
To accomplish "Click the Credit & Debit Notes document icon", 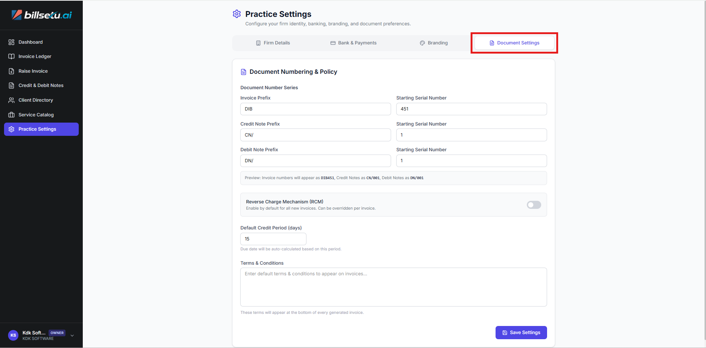I will [x=11, y=86].
